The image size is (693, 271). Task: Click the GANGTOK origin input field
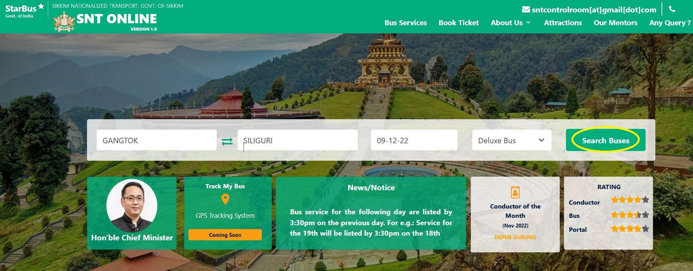pos(157,140)
